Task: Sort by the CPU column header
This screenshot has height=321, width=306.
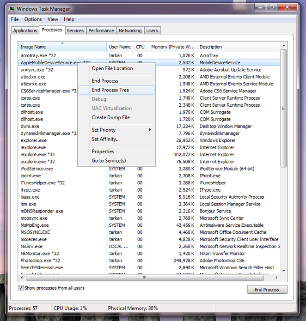Action: [x=140, y=47]
